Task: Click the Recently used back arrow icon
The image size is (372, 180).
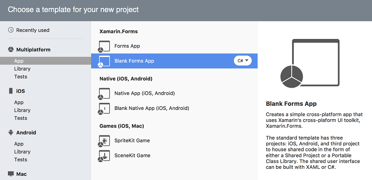Action: [x=11, y=30]
